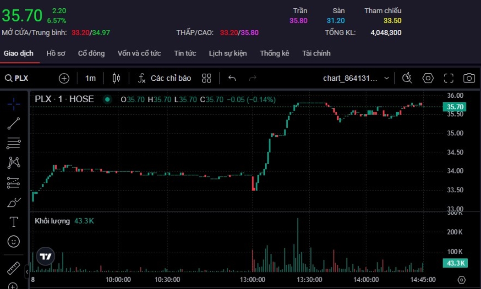Open the 1m time interval dropdown

(90, 78)
